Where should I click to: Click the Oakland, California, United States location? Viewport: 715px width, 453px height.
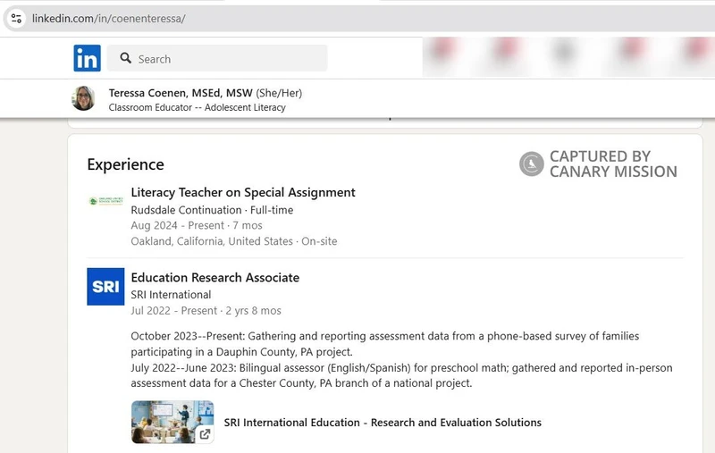212,241
